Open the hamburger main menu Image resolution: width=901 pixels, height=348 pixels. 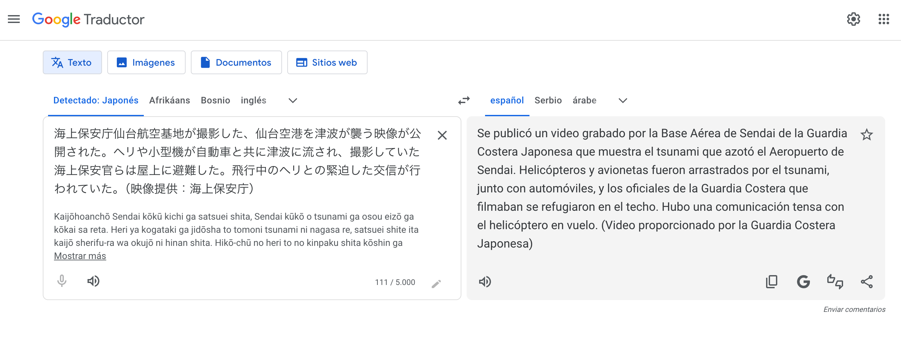14,19
